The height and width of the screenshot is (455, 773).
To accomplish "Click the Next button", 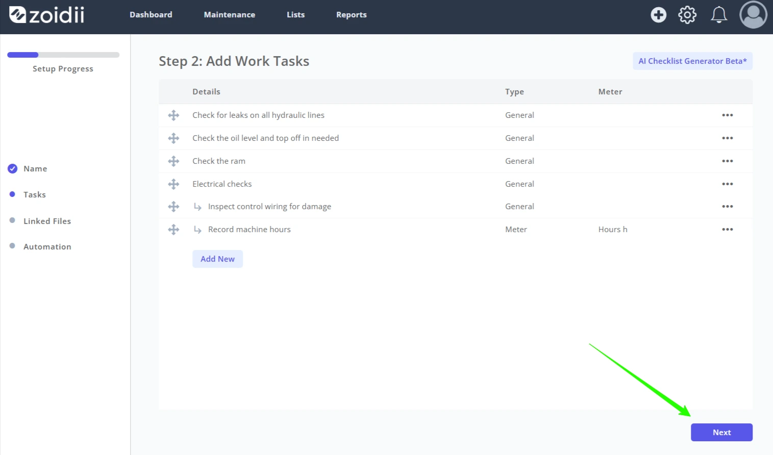I will [x=721, y=433].
